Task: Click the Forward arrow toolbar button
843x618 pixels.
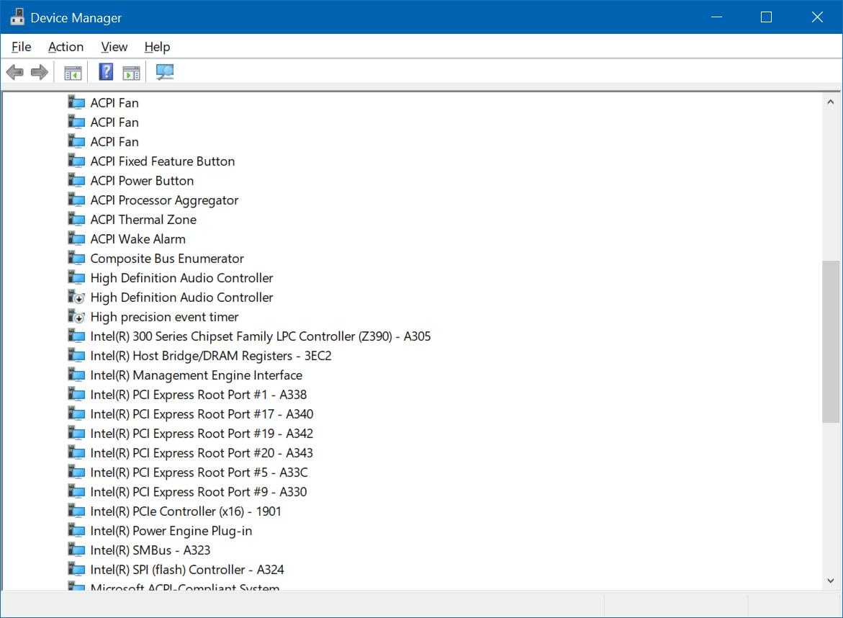Action: [40, 72]
